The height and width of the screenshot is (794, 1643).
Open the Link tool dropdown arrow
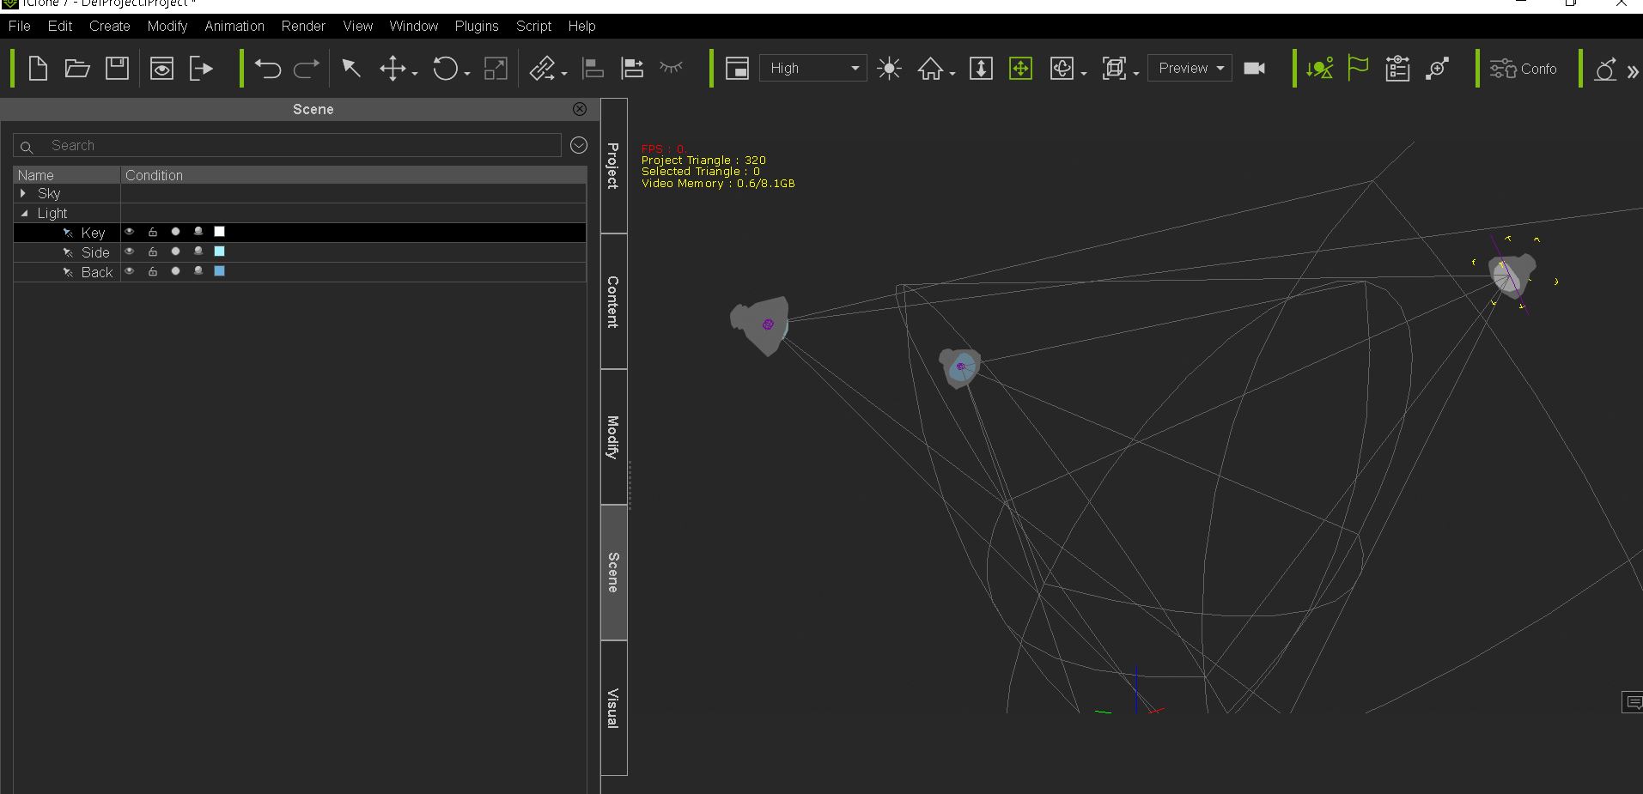(564, 75)
